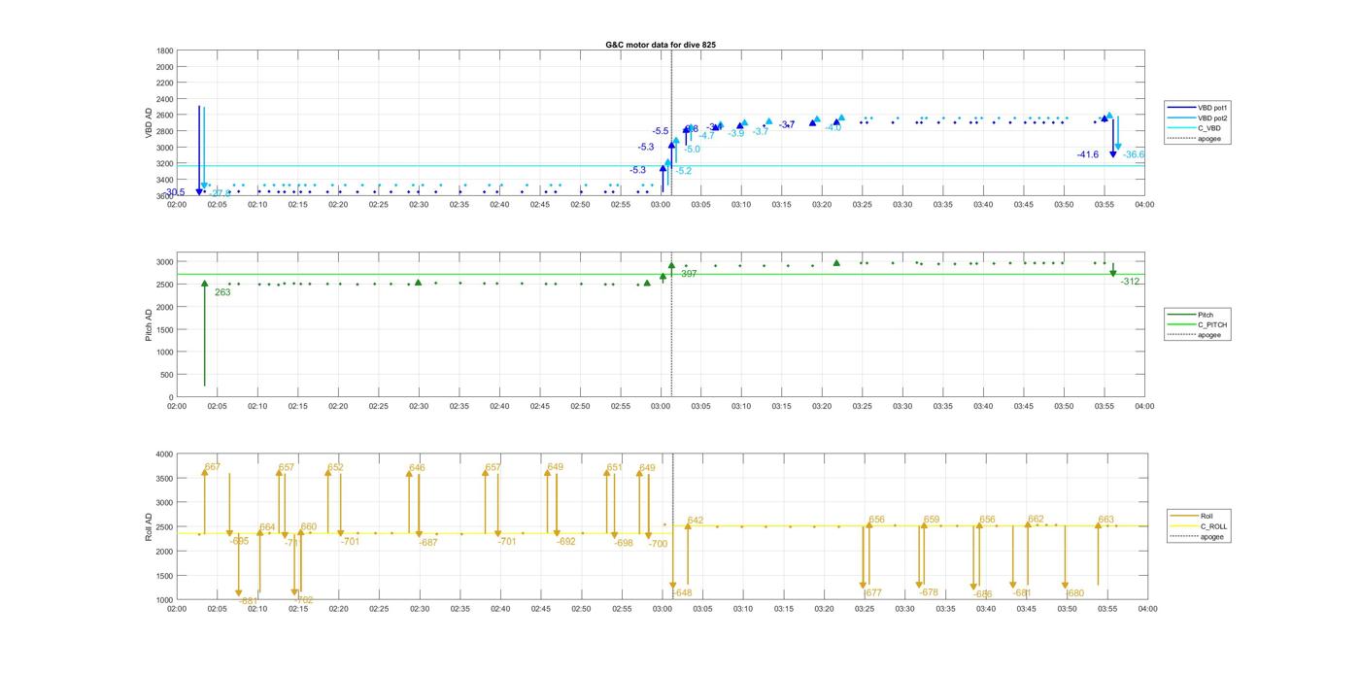Click the 652 roll label
This screenshot has height=673, width=1360.
click(x=335, y=468)
